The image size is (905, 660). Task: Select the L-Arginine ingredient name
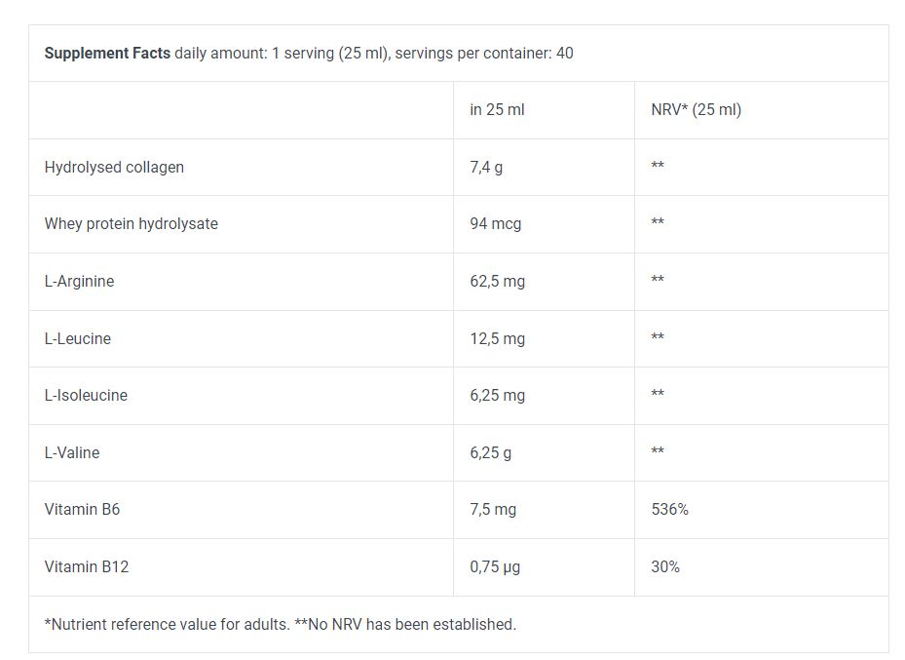click(x=79, y=281)
